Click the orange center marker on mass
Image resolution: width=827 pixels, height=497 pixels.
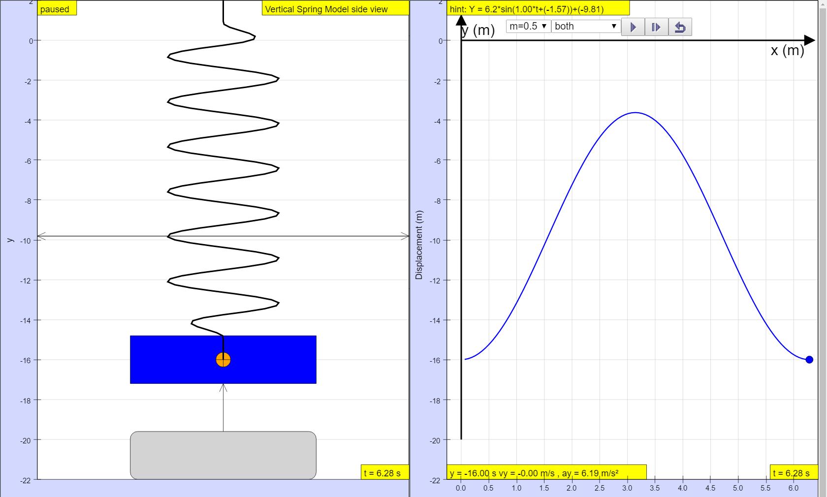[x=223, y=360]
